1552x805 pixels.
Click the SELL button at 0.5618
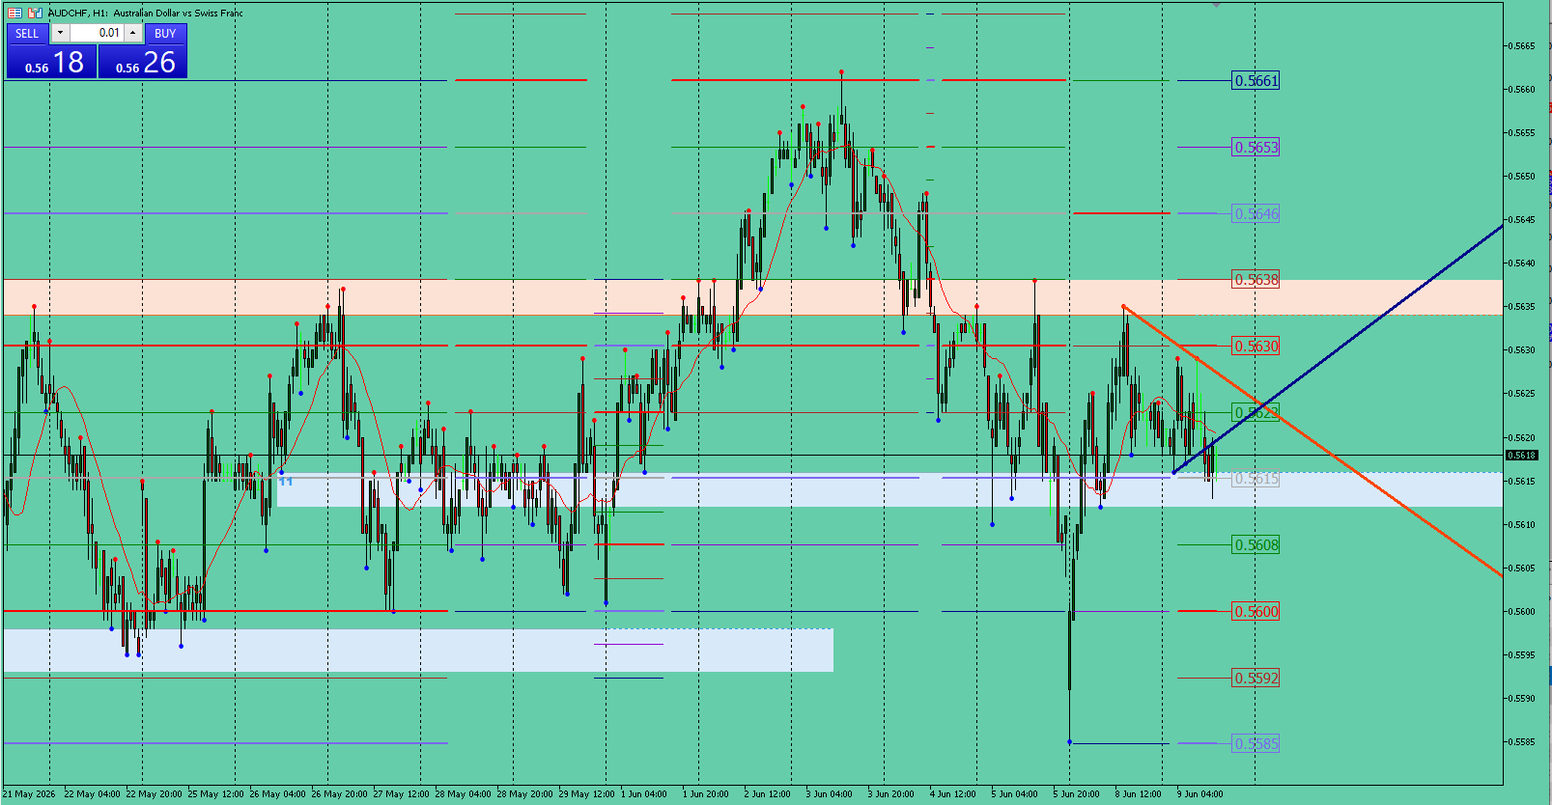pos(51,51)
